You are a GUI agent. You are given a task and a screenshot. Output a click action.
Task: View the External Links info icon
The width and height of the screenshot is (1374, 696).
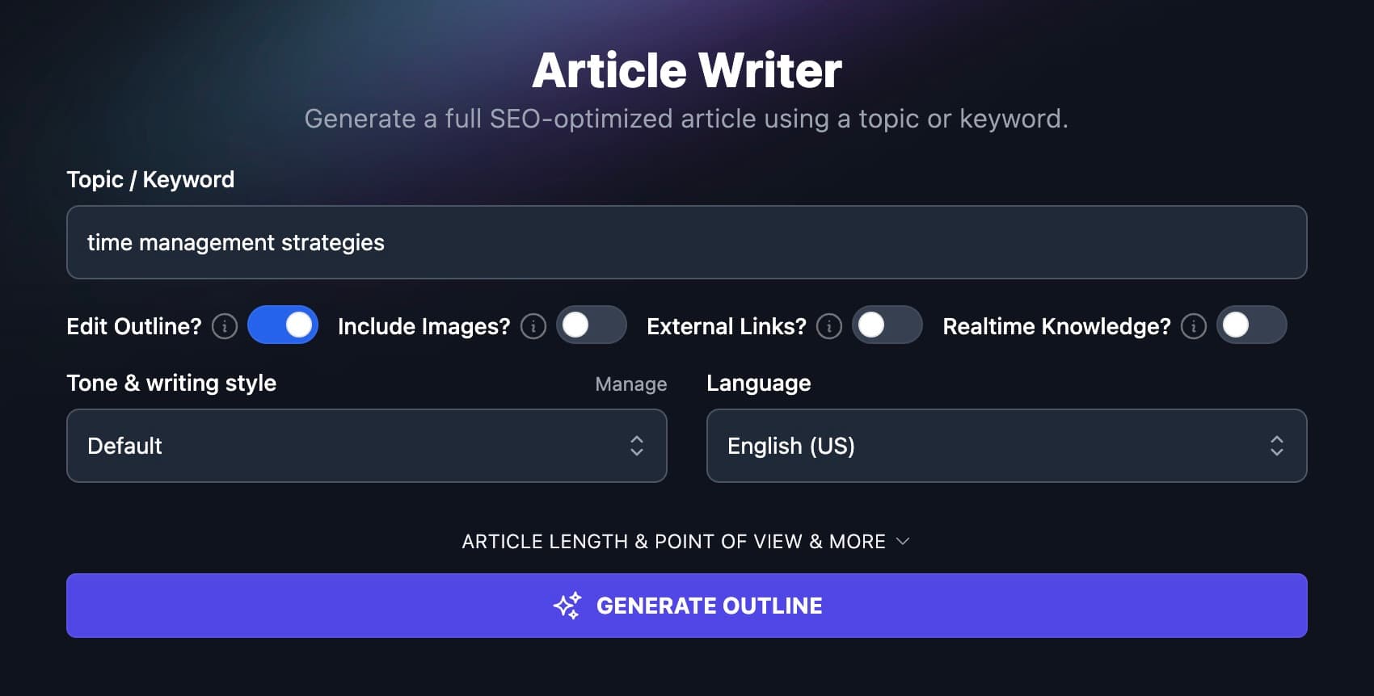829,326
